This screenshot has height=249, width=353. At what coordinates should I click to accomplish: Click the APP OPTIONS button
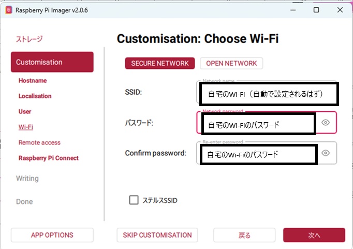(52, 235)
